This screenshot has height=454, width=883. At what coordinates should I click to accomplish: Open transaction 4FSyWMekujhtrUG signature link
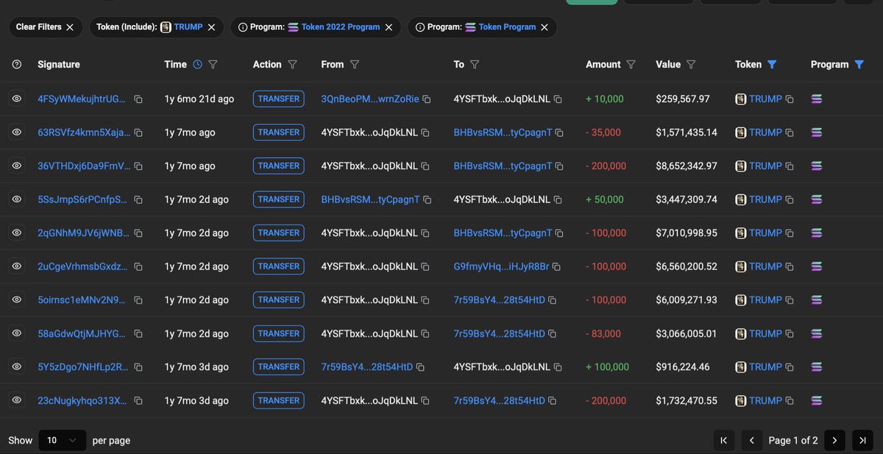tap(82, 99)
